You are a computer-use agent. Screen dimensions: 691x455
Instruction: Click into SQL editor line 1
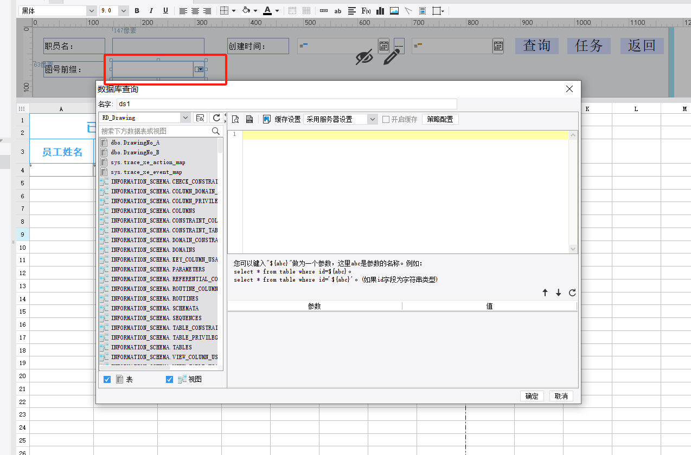[406, 134]
